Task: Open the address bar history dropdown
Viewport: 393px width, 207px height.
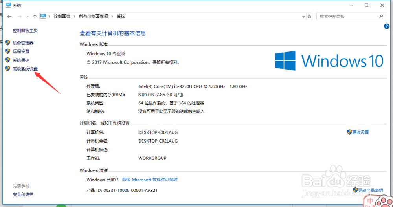Action: [303, 16]
